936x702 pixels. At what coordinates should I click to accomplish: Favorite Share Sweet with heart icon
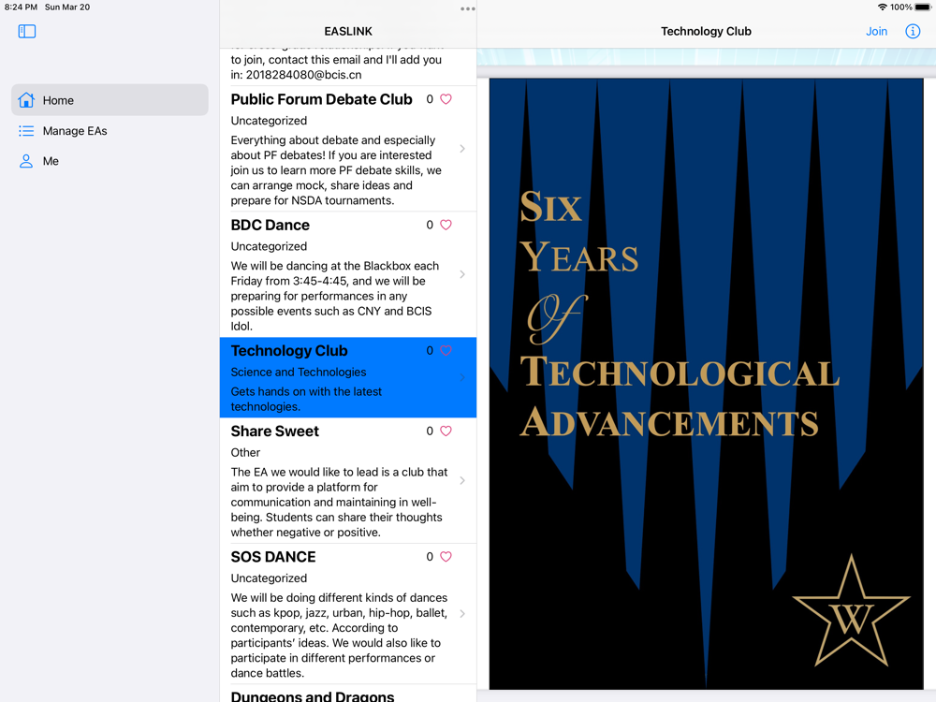(446, 431)
